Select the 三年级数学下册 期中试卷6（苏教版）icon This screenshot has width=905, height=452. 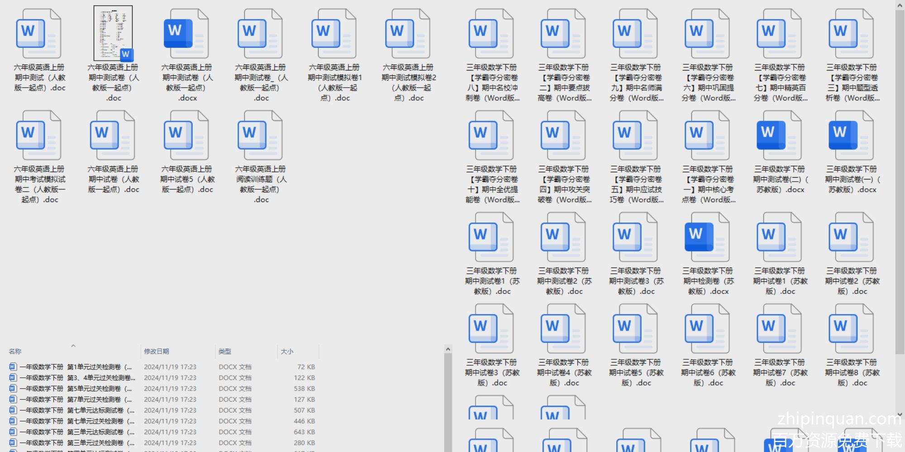[x=707, y=329]
